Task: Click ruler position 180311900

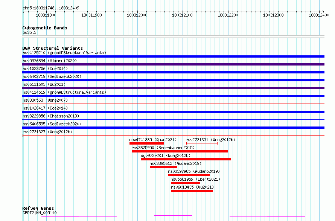Action: click(x=91, y=15)
